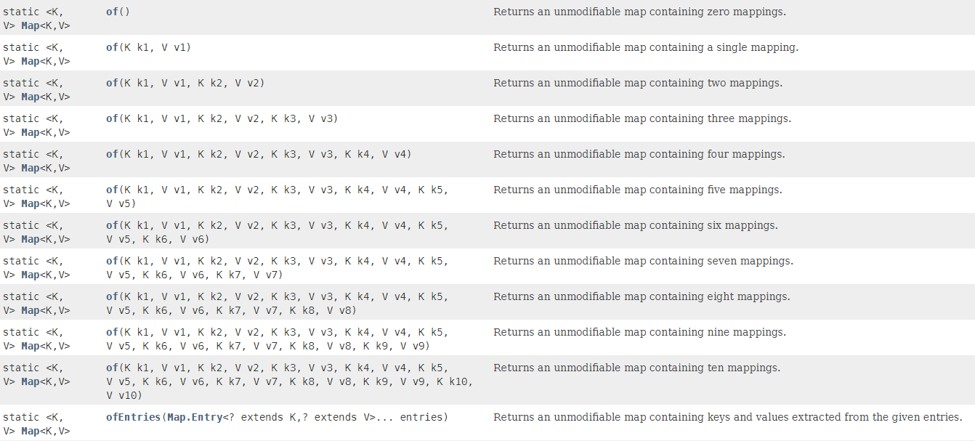975x441 pixels.
Task: Open the of method with five mappings
Action: pyautogui.click(x=112, y=190)
